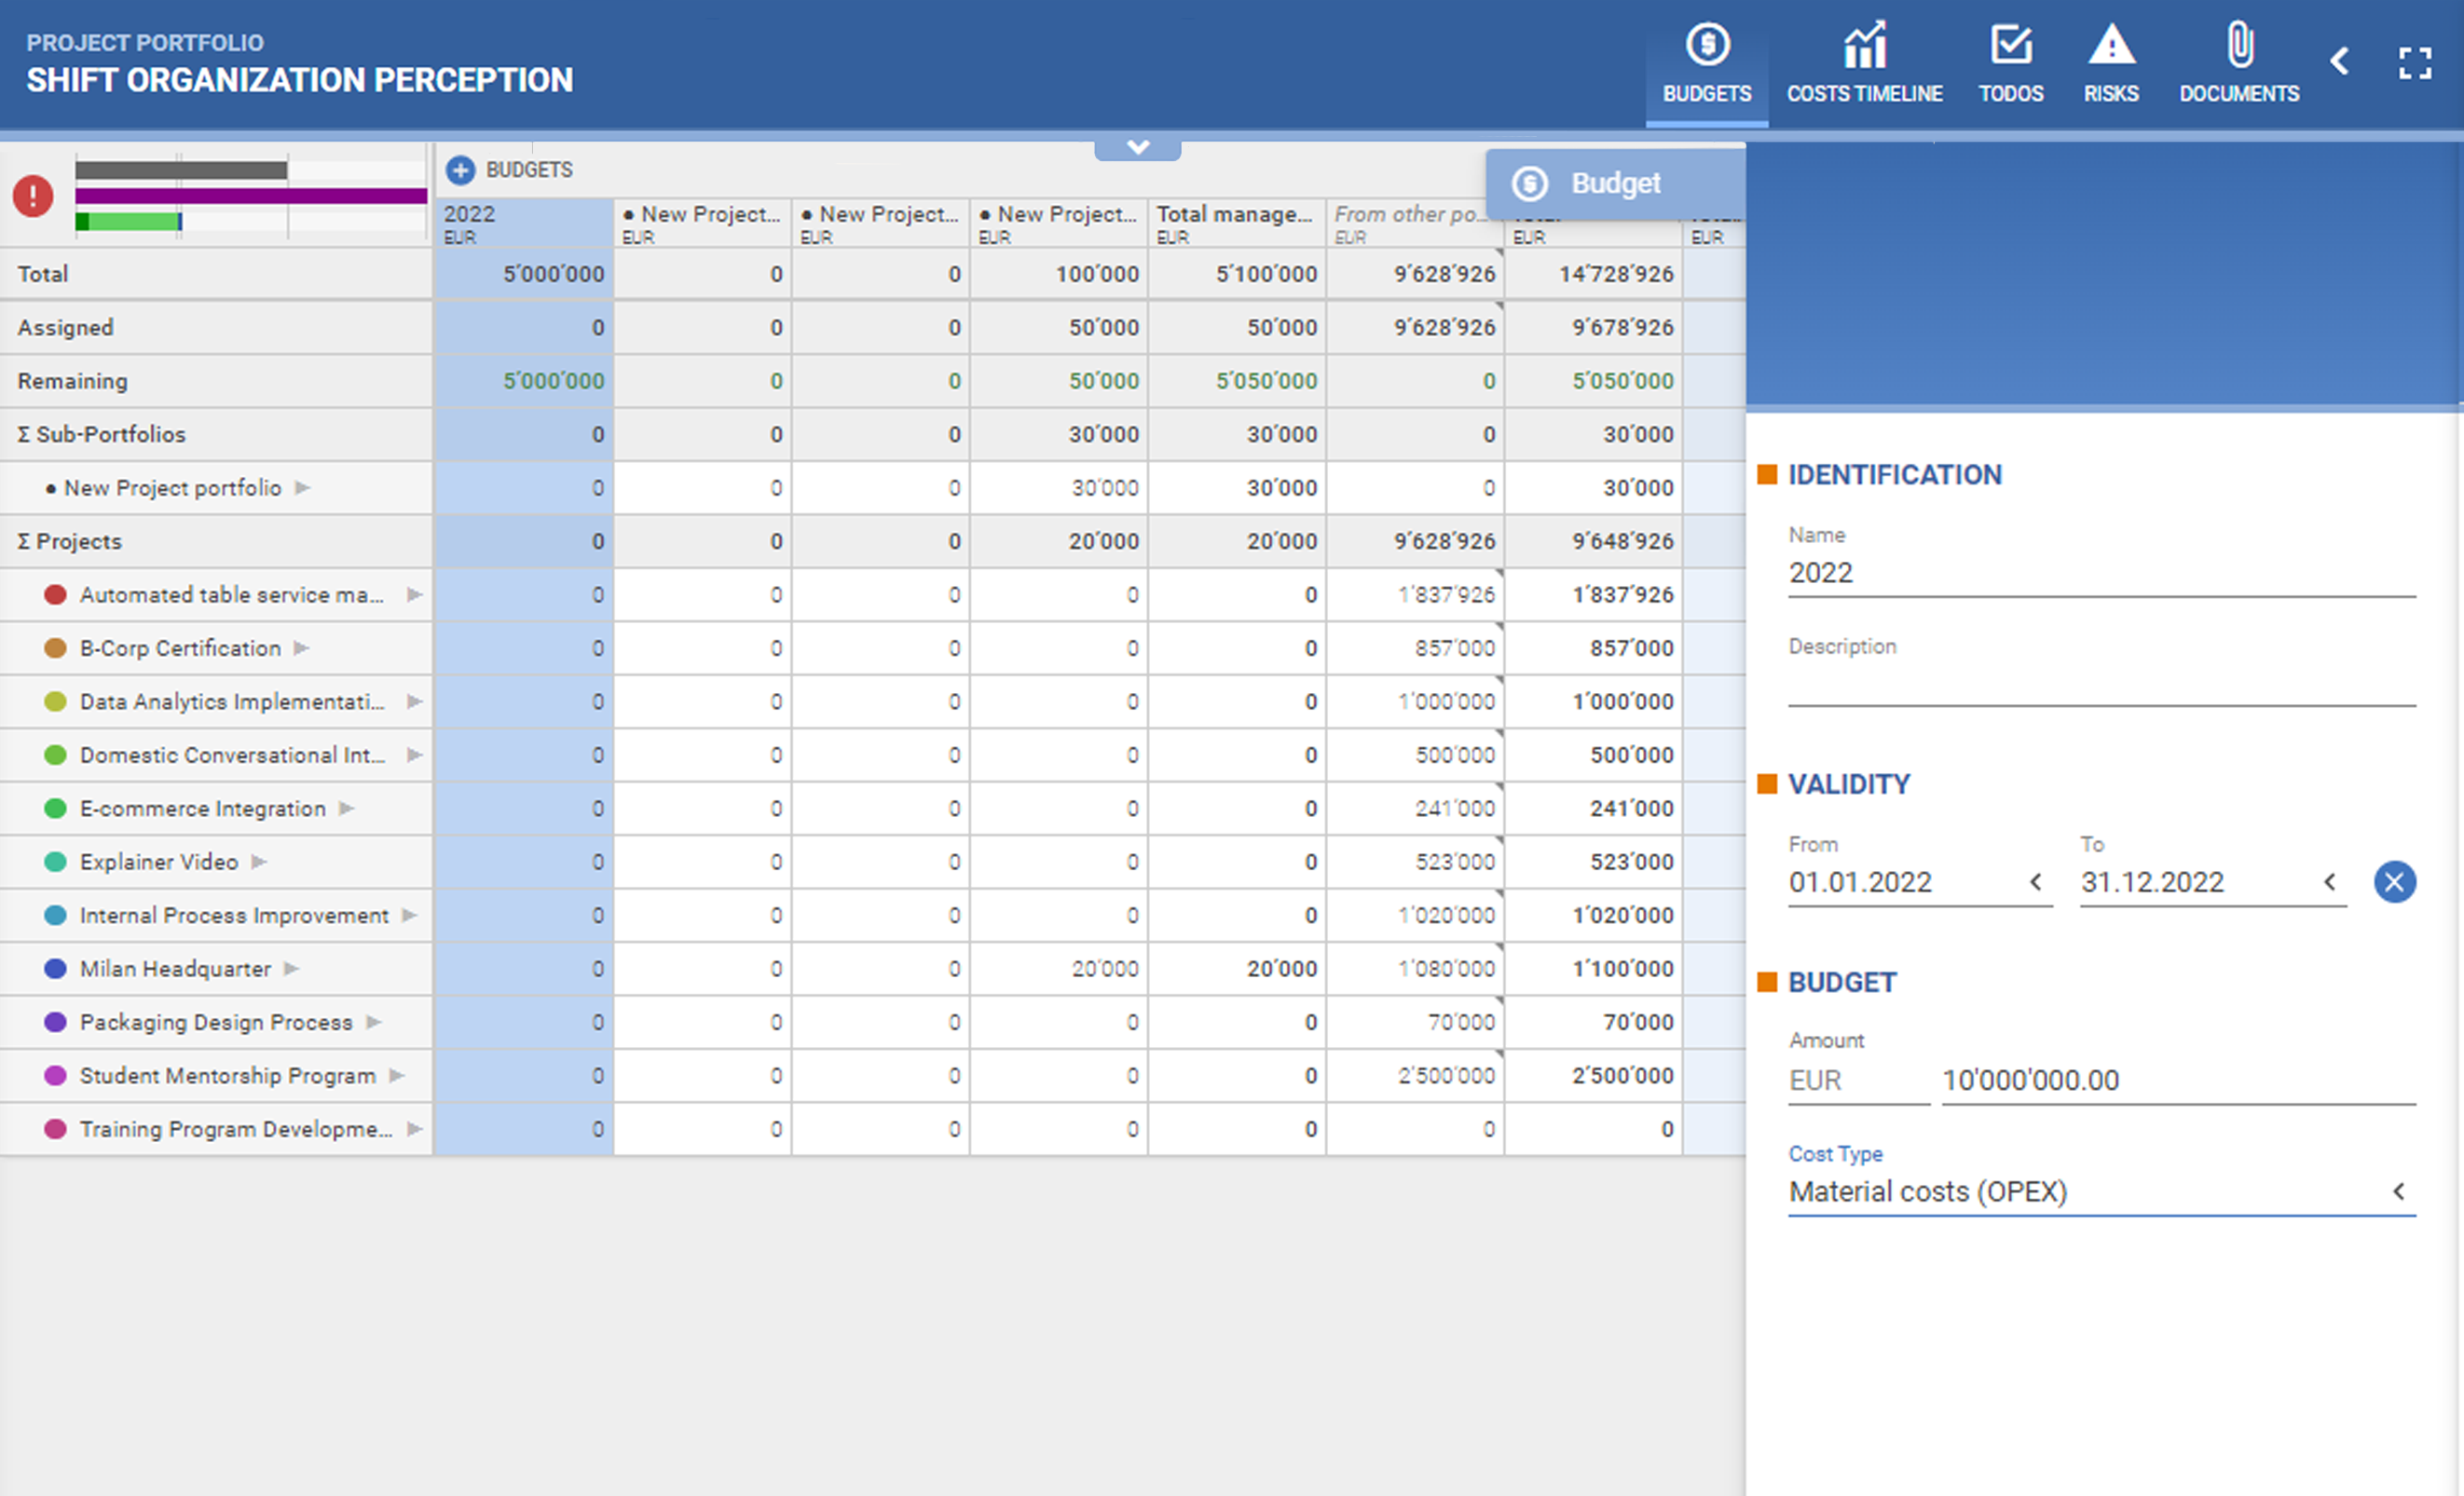The width and height of the screenshot is (2464, 1496).
Task: Toggle fullscreen mode icon
Action: (2415, 63)
